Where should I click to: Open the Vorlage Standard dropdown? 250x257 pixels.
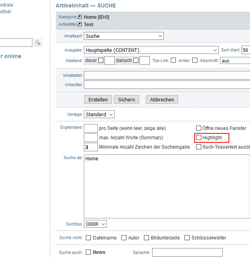click(99, 114)
